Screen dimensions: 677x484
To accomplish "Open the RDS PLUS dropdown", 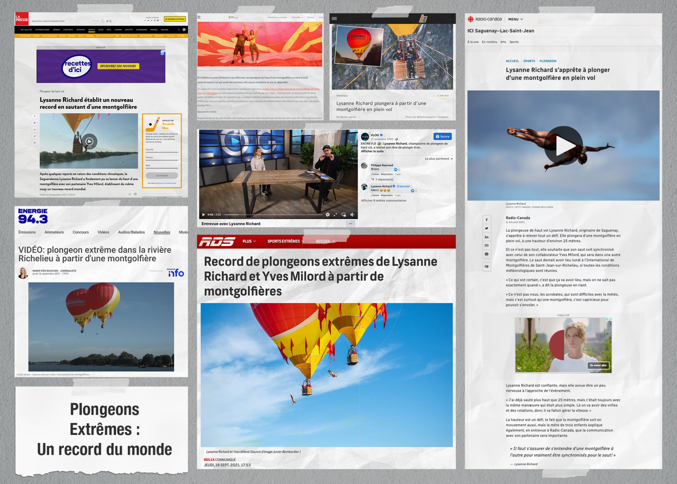I will (x=249, y=241).
